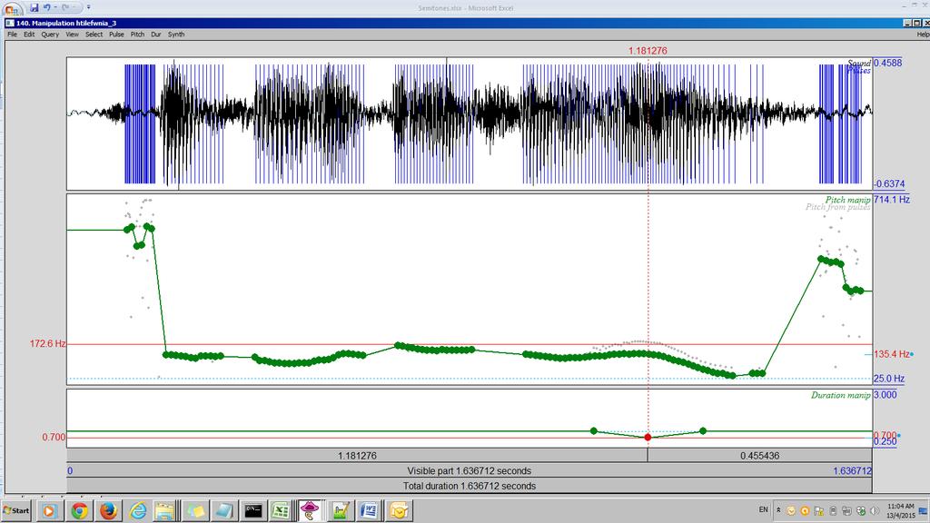This screenshot has width=930, height=523.
Task: Click the 3.000 duration maximum label
Action: 885,395
